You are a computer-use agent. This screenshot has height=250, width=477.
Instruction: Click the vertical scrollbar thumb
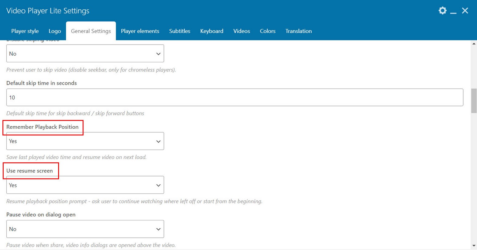474,101
